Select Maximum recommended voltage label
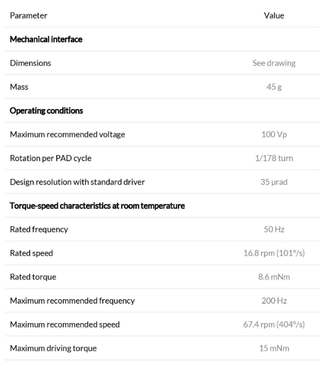Image resolution: width=331 pixels, height=376 pixels. point(68,135)
